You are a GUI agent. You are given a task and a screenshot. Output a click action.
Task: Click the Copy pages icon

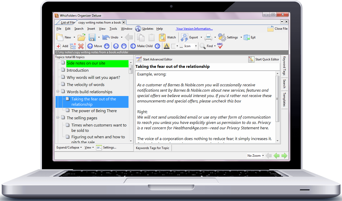pos(141,37)
